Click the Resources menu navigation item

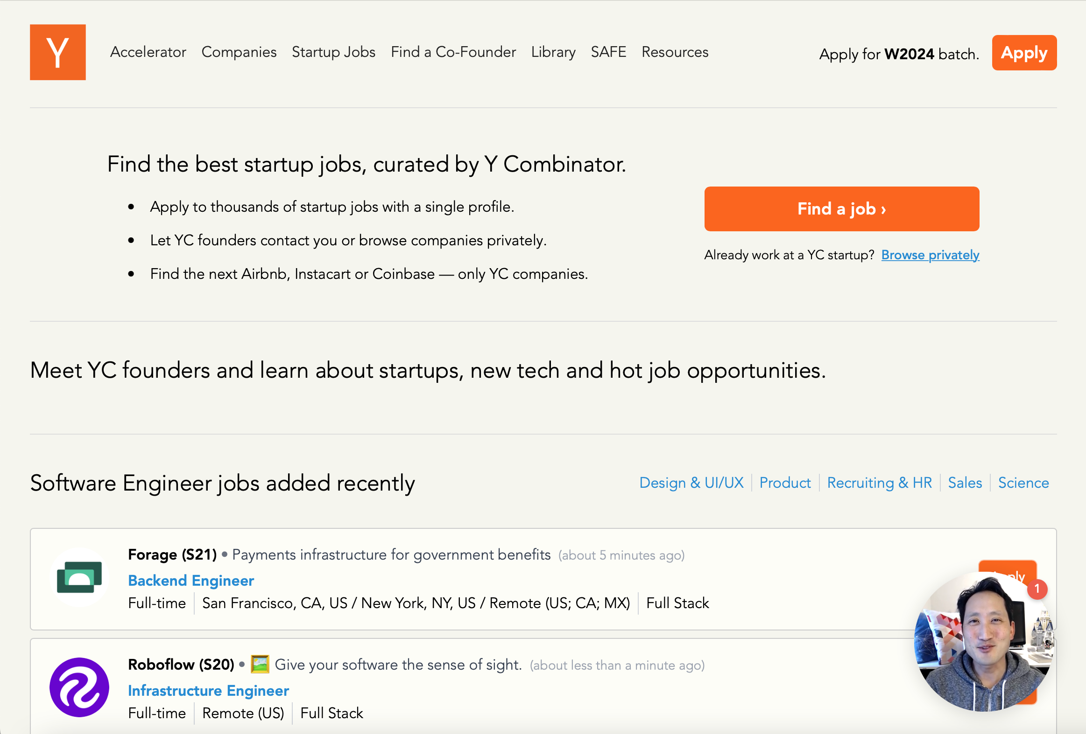676,52
